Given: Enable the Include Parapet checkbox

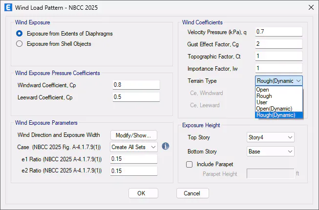Looking at the screenshot, I should pos(190,164).
